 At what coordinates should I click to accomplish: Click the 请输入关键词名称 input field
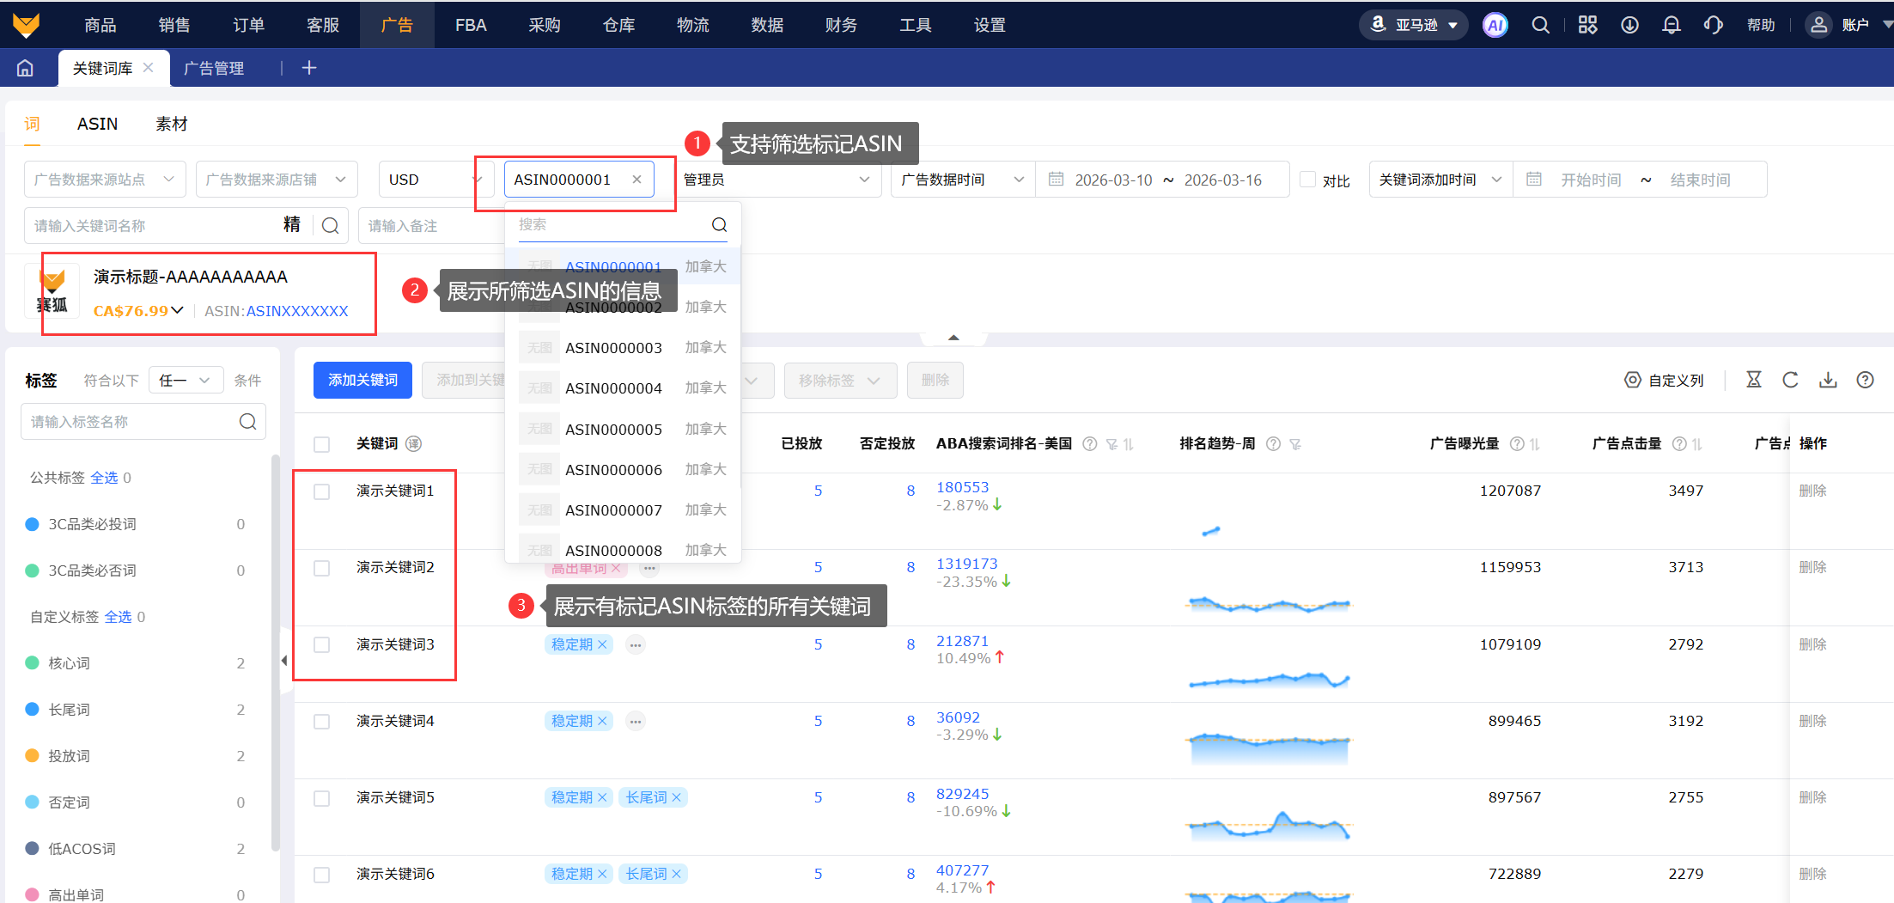coord(150,225)
